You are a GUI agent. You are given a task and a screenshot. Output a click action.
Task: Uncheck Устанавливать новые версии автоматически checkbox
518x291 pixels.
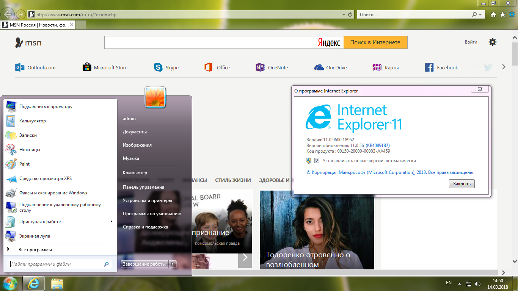click(317, 161)
